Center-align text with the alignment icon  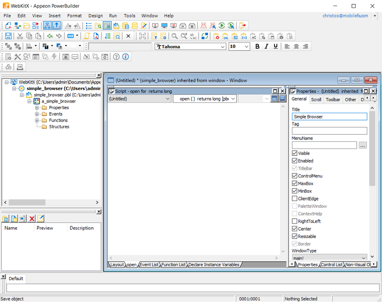pos(296,46)
